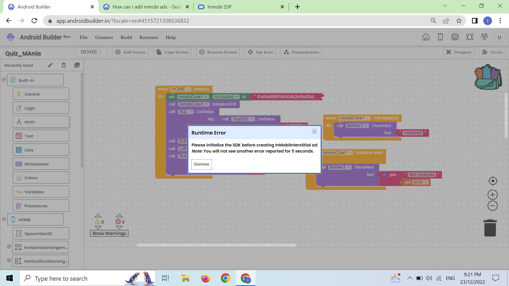Open the Connect menu
509x286 pixels.
tap(104, 37)
